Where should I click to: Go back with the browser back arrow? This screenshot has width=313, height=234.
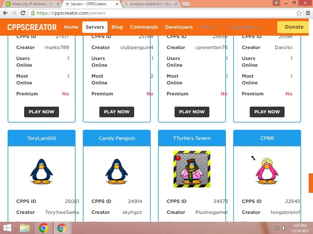click(x=6, y=13)
